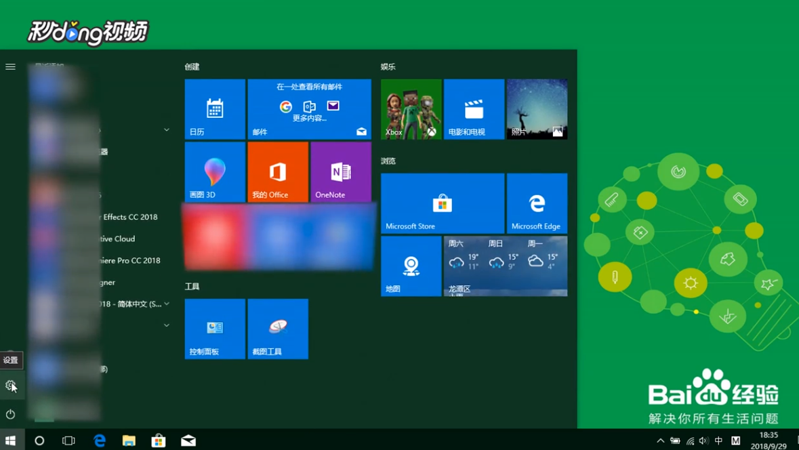
Task: Click the volume speaker tray icon
Action: (x=703, y=441)
